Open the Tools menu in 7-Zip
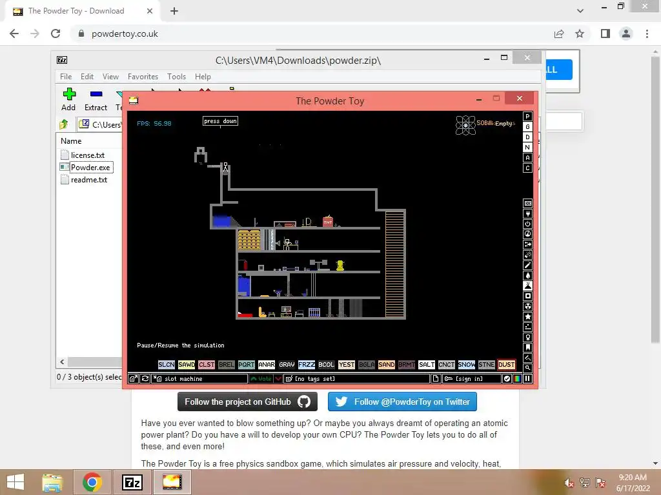The width and height of the screenshot is (661, 495). 176,77
